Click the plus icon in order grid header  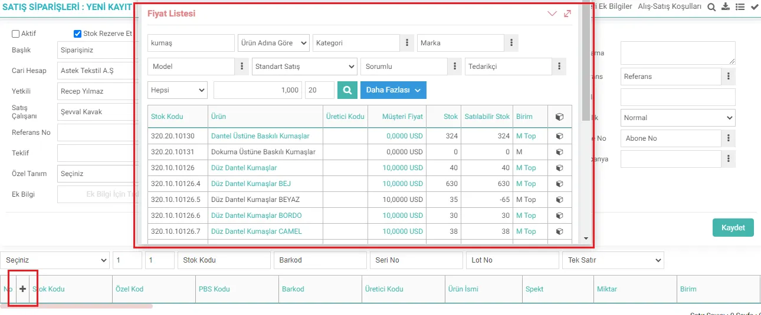coord(23,289)
